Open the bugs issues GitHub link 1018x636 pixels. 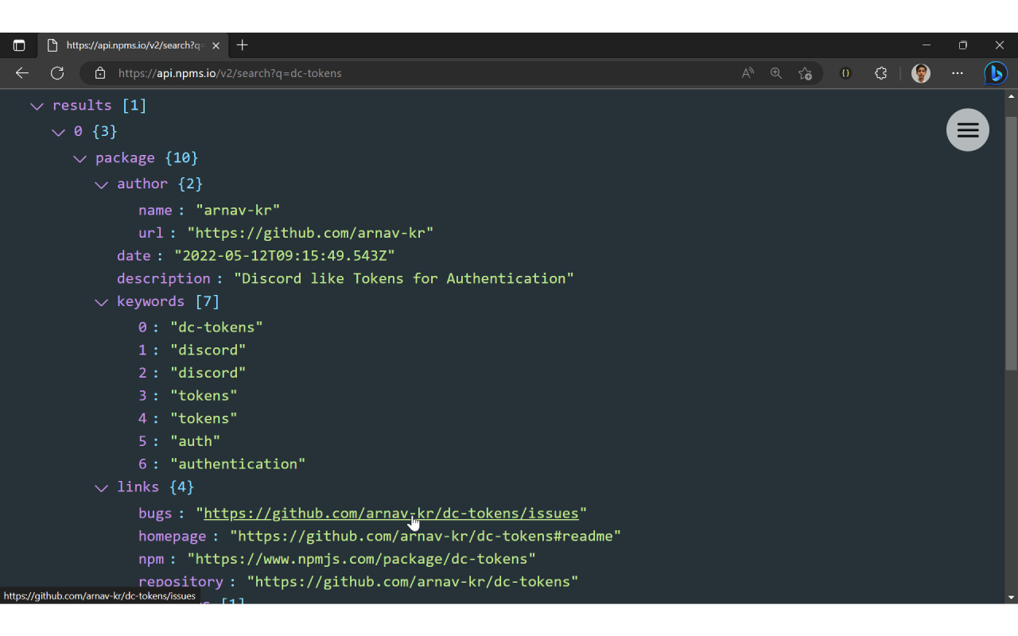tap(391, 514)
